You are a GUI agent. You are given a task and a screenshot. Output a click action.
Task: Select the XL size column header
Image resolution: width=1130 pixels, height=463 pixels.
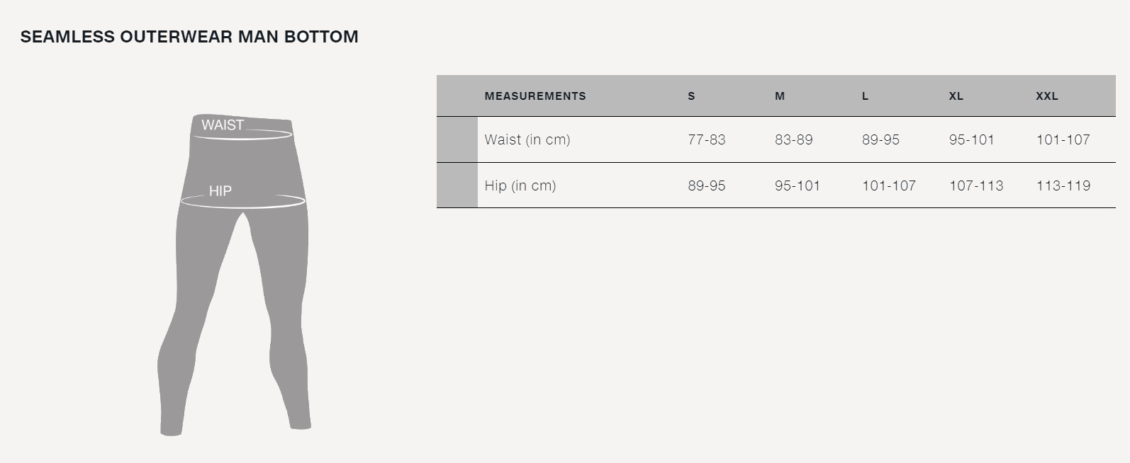(x=956, y=96)
